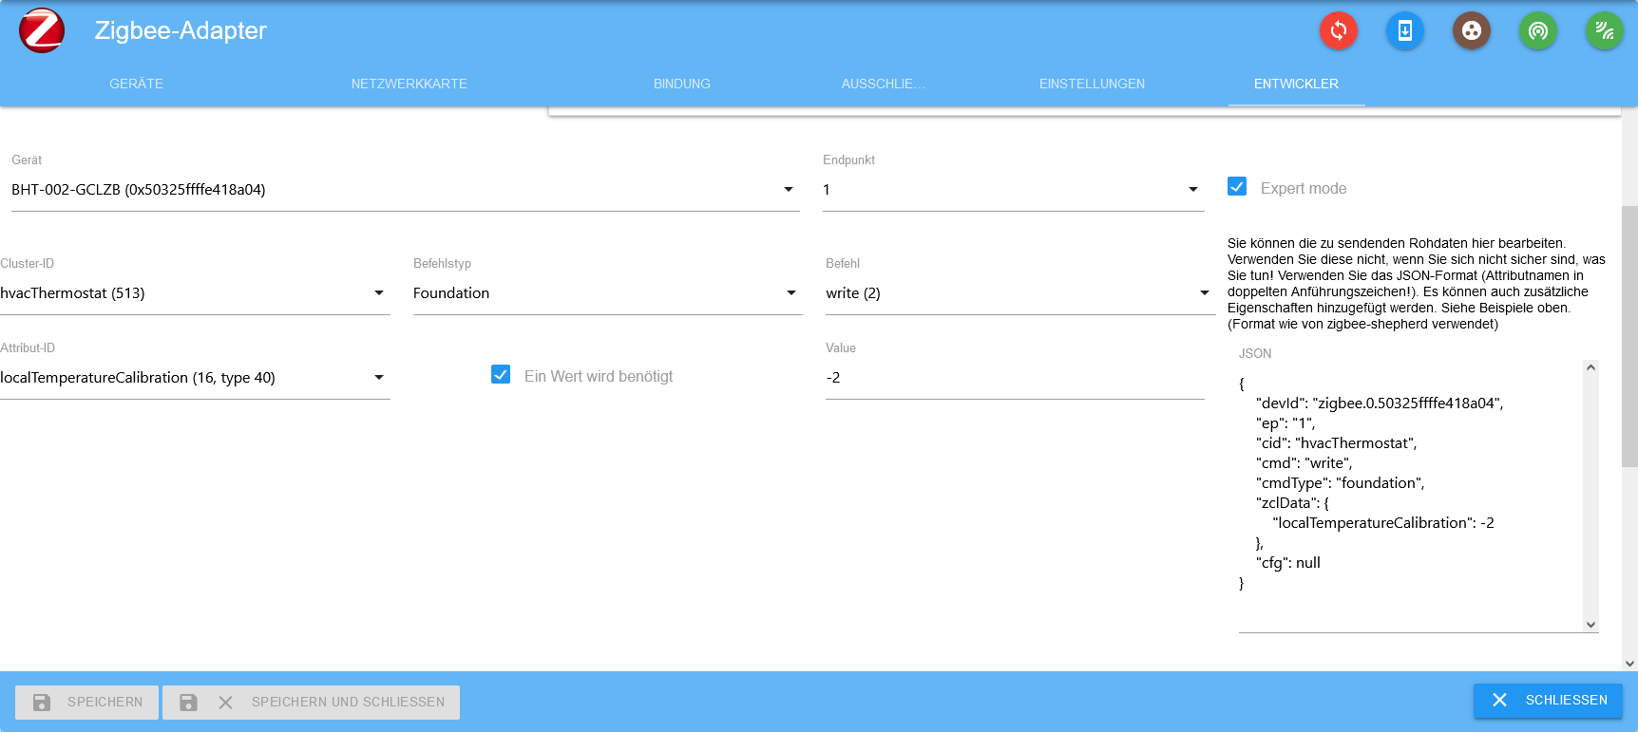
Task: Click Speichern und Schliessen button
Action: click(x=312, y=703)
